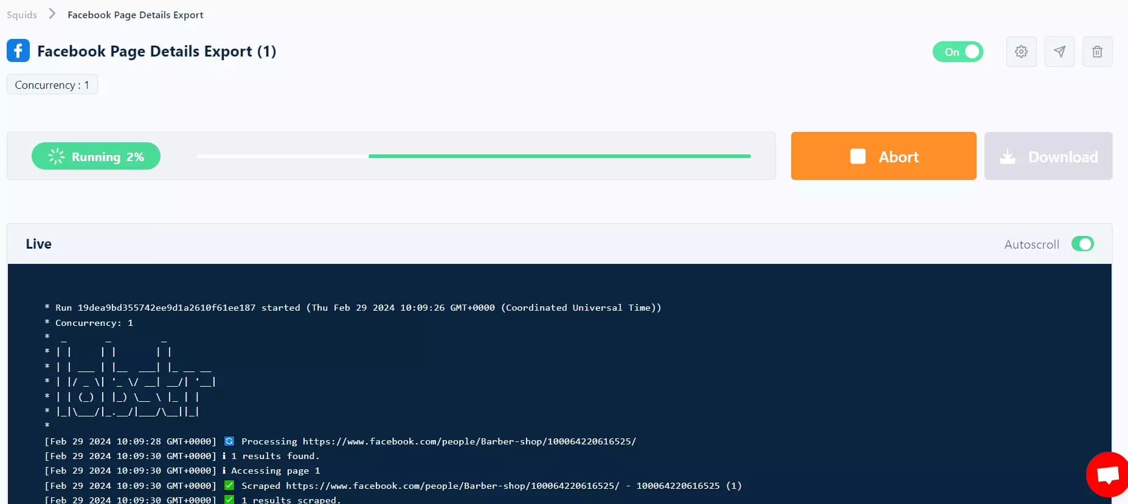
Task: Click the green checkmark next to Scraped
Action: click(229, 485)
